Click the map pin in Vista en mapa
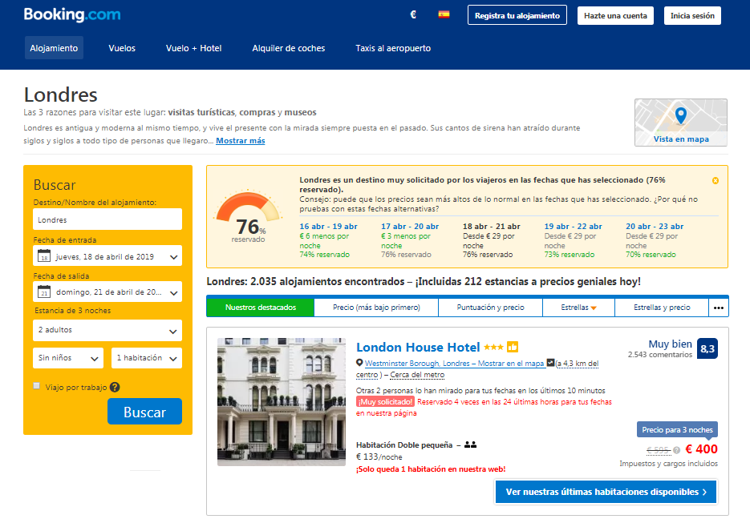This screenshot has width=750, height=523. tap(681, 116)
